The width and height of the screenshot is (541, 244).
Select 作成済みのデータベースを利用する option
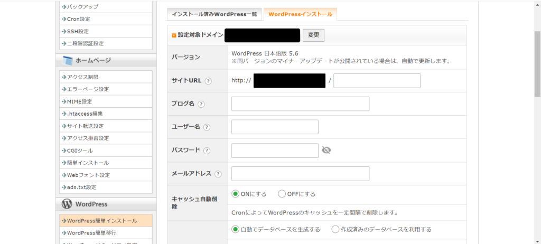point(335,229)
